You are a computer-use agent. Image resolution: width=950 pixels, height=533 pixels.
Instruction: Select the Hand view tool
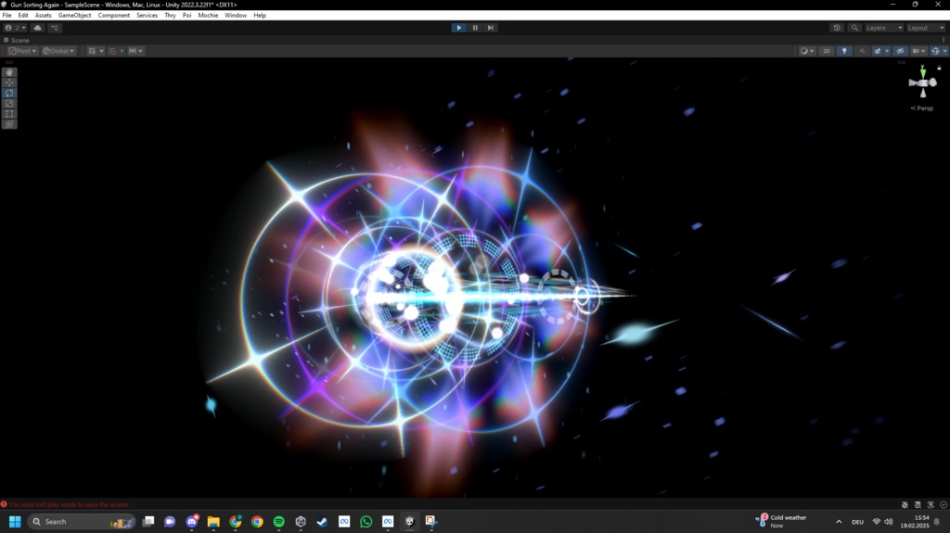[x=9, y=72]
